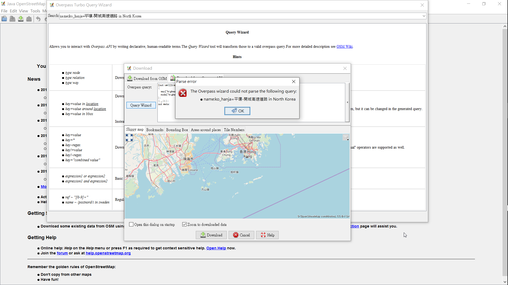Click the Search query input field
Screen dimensions: 508x285
(x=238, y=16)
